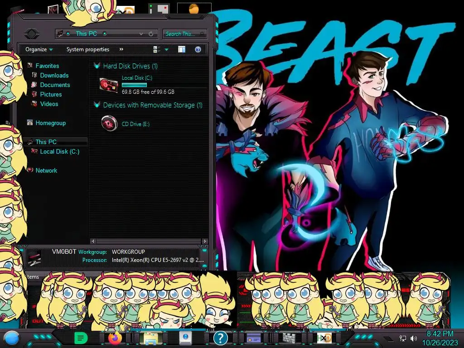This screenshot has width=464, height=348.
Task: Click the VM0B0T computer name
Action: coord(64,251)
